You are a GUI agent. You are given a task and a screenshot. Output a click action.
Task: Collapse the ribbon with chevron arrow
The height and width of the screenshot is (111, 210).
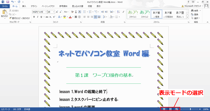click(x=207, y=22)
